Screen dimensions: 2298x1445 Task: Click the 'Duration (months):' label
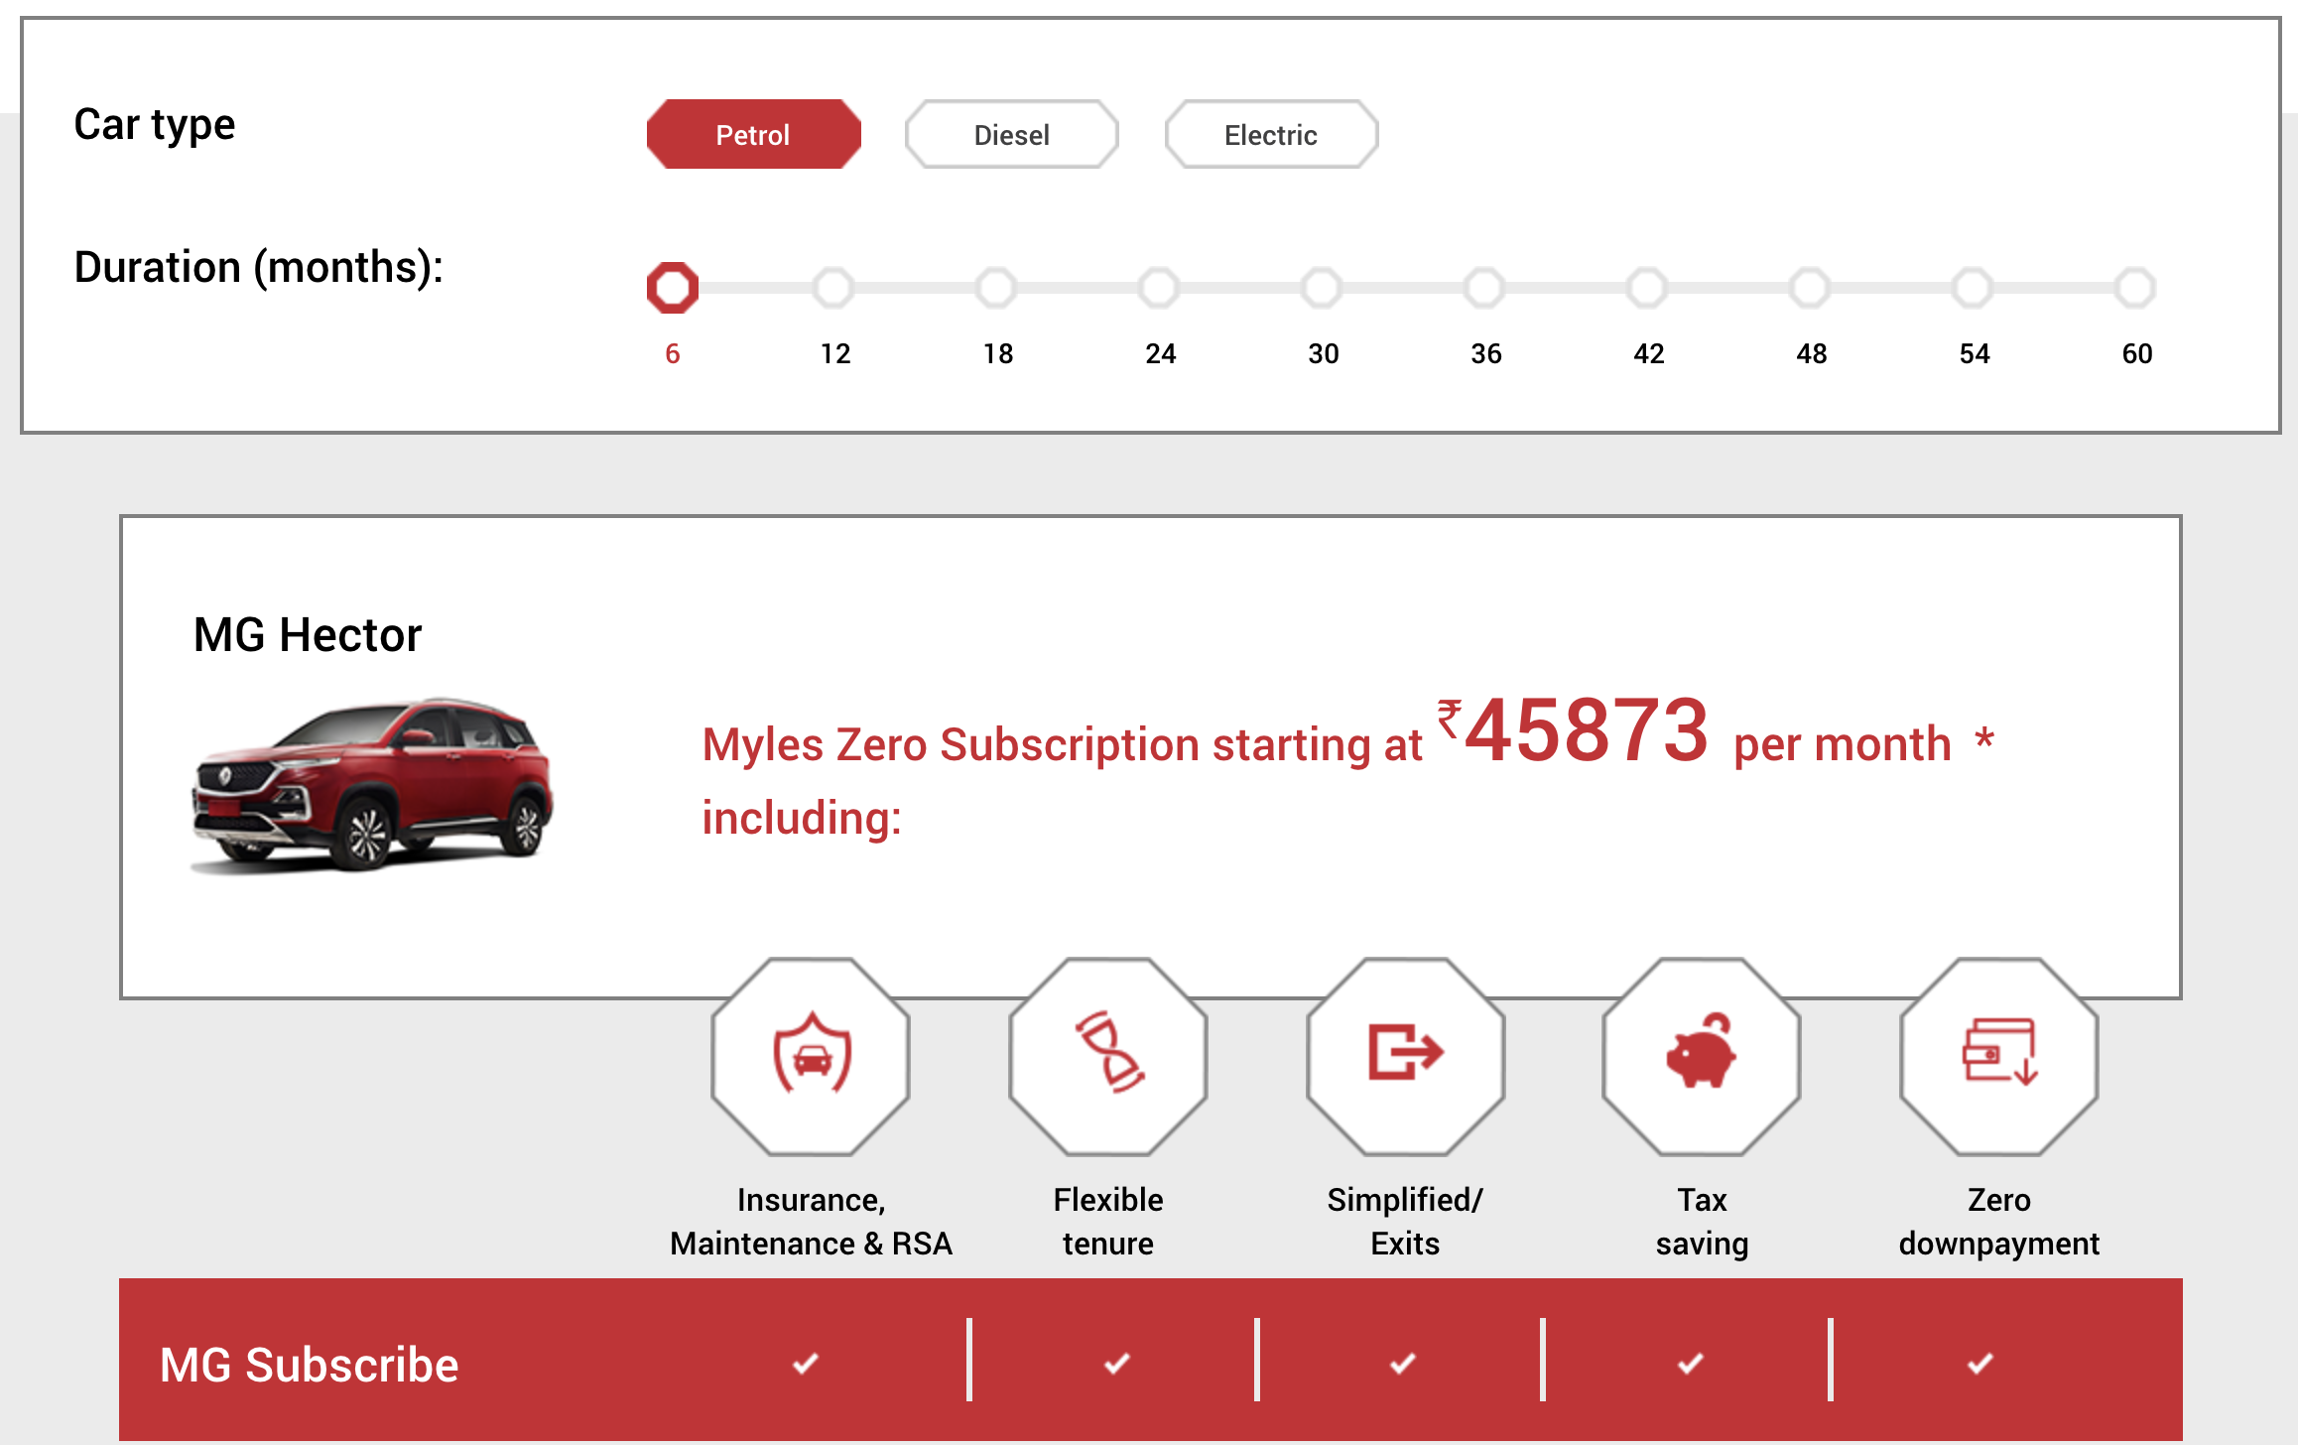pos(259,268)
